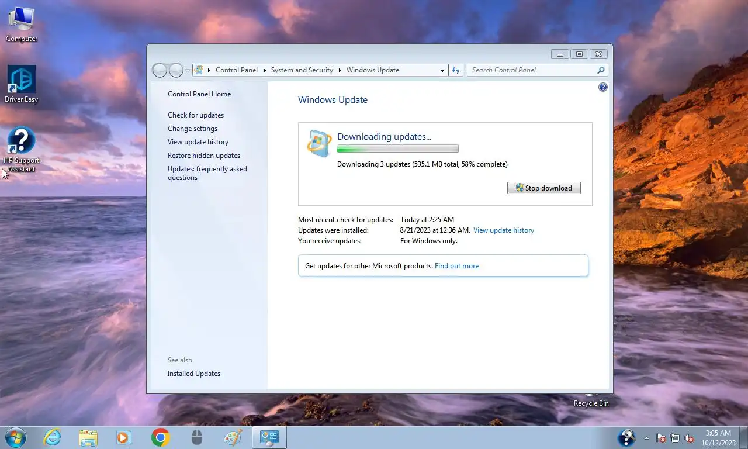Select the Control Panel breadcrumb
The height and width of the screenshot is (449, 748).
pos(237,70)
